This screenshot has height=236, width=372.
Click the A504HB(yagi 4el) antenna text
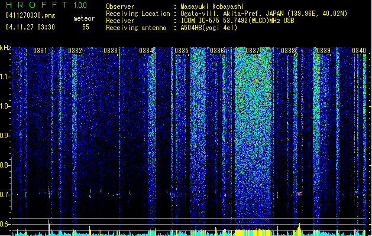[209, 28]
